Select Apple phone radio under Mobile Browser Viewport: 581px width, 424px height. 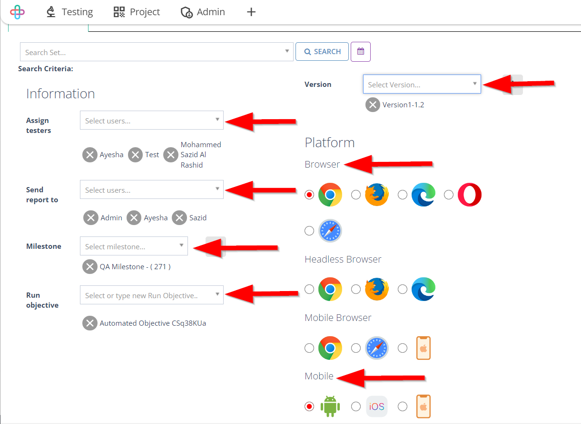pos(403,348)
